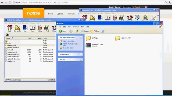The width and height of the screenshot is (172, 96).
Task: Click Extract To in PortalGun WinRAR window
Action: tap(17, 28)
